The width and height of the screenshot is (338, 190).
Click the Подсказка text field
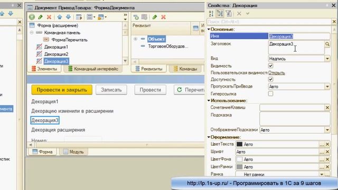pos(295,118)
